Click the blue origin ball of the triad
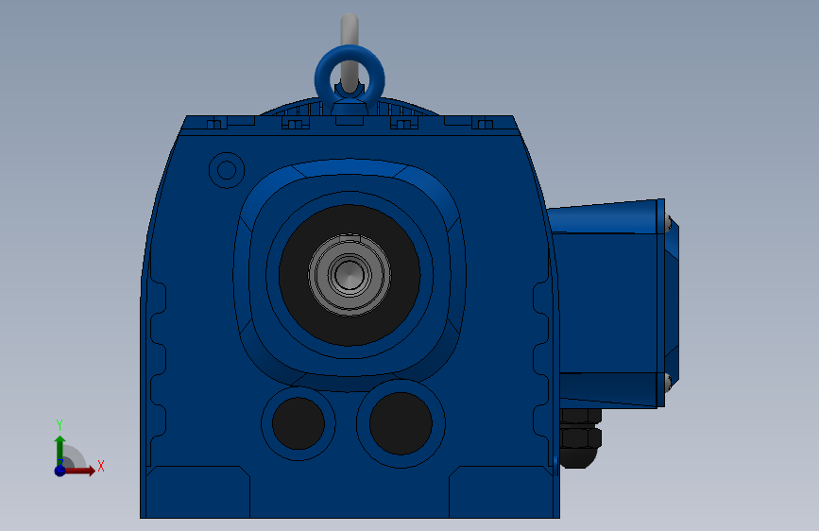This screenshot has height=531, width=819. tap(60, 471)
